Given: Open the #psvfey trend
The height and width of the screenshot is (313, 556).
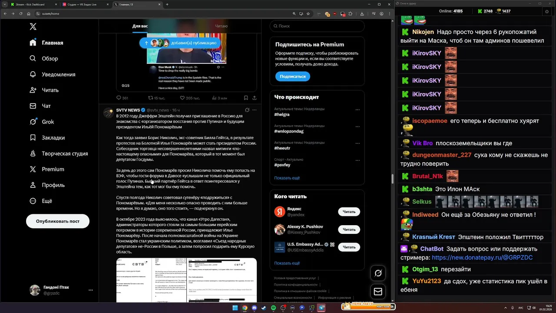Looking at the screenshot, I should 282,165.
